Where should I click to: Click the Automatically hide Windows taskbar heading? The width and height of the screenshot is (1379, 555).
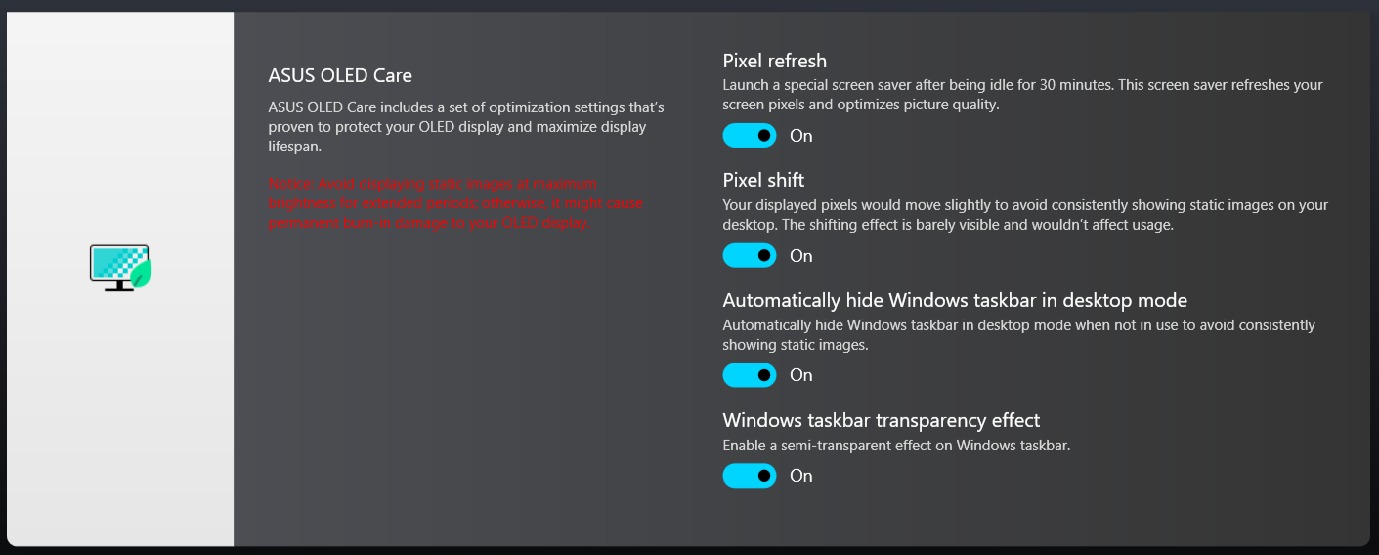coord(954,300)
